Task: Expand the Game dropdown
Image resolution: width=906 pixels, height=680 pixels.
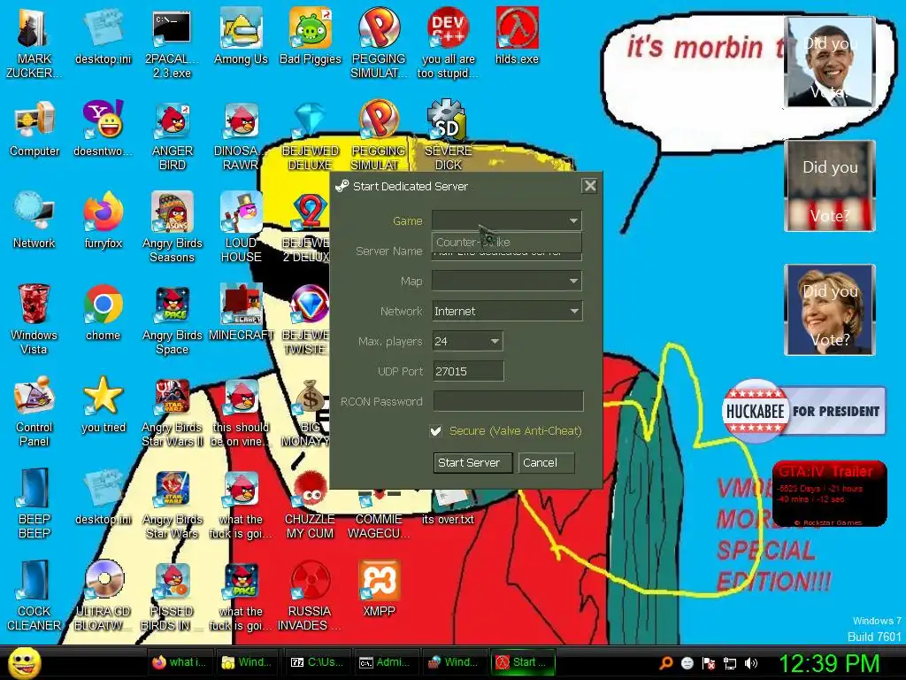Action: [507, 220]
